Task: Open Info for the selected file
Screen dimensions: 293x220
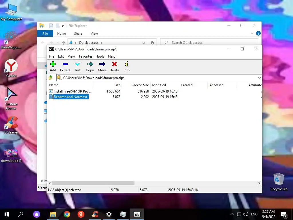Action: click(x=126, y=66)
